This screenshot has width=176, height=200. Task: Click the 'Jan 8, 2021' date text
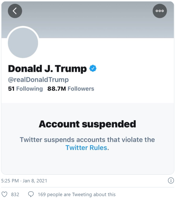pos(35,181)
